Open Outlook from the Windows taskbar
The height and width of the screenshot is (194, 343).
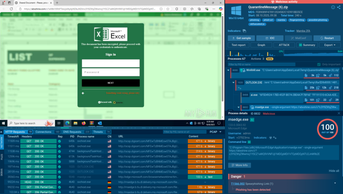pos(99,123)
